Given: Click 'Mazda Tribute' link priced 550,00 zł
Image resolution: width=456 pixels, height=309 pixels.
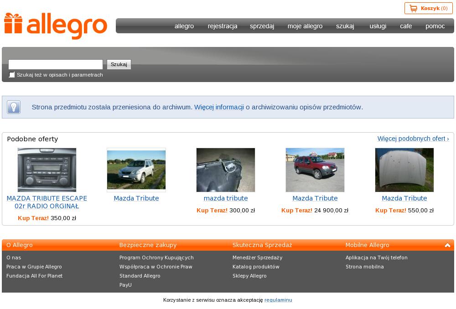Looking at the screenshot, I should (404, 198).
